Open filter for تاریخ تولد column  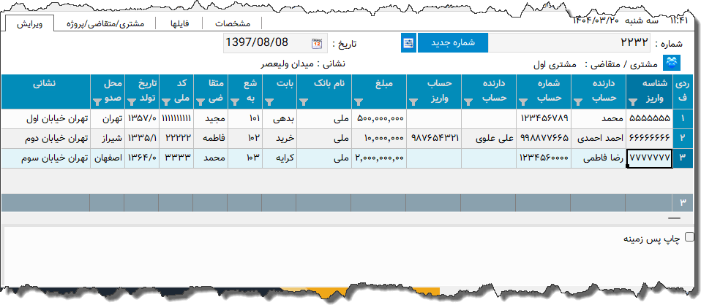132,102
